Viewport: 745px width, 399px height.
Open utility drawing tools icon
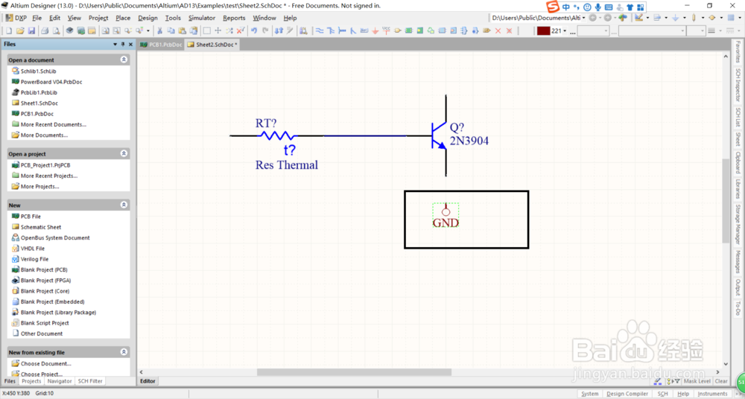tap(638, 18)
